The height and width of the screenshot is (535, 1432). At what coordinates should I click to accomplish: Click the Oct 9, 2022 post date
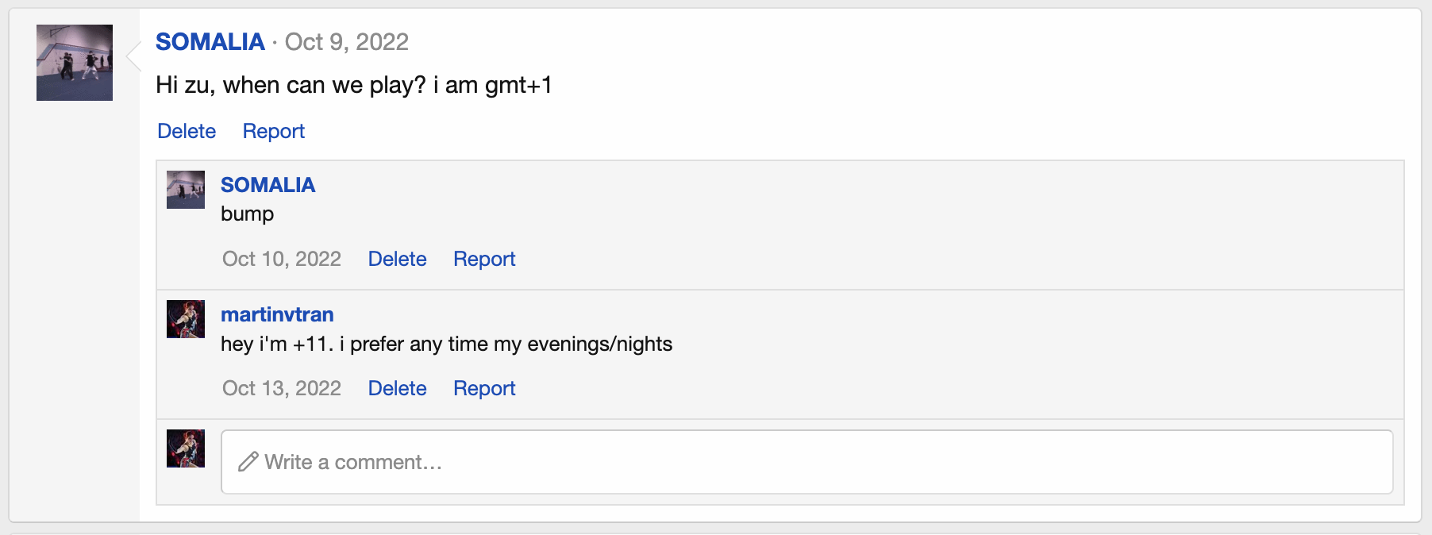[x=347, y=42]
